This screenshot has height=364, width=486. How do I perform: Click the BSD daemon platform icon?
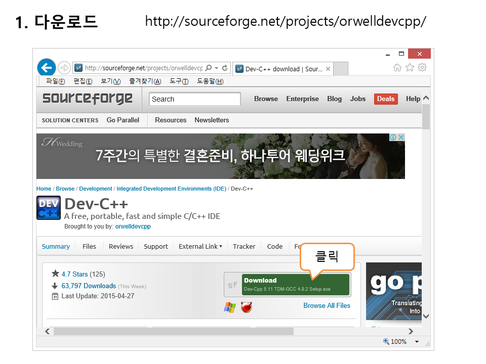[x=247, y=307]
